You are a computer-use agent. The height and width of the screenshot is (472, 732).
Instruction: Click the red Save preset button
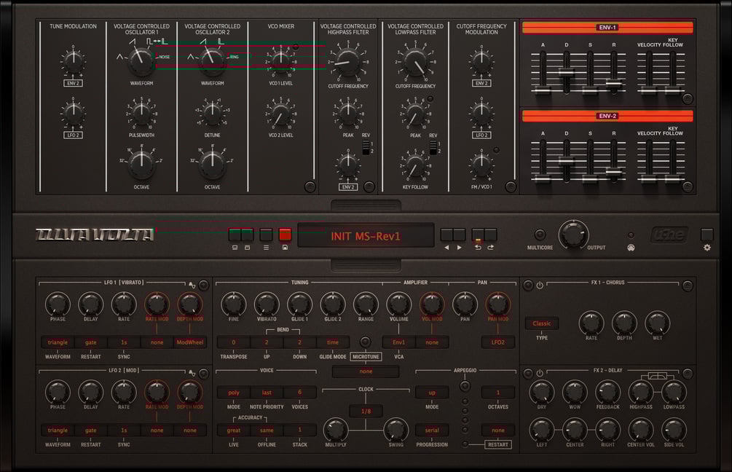click(x=285, y=235)
